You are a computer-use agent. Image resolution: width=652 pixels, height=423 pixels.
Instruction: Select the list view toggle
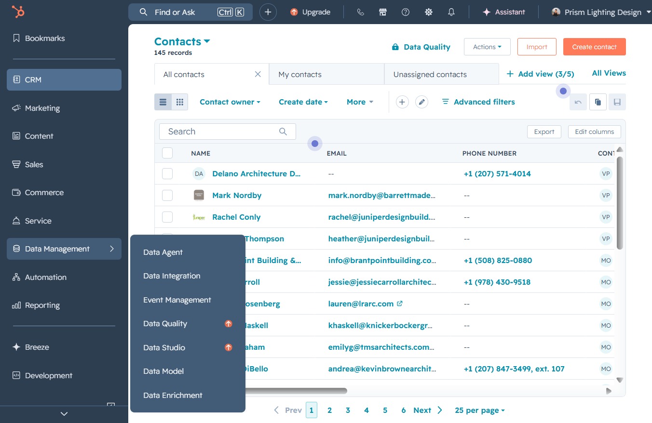[x=163, y=102]
